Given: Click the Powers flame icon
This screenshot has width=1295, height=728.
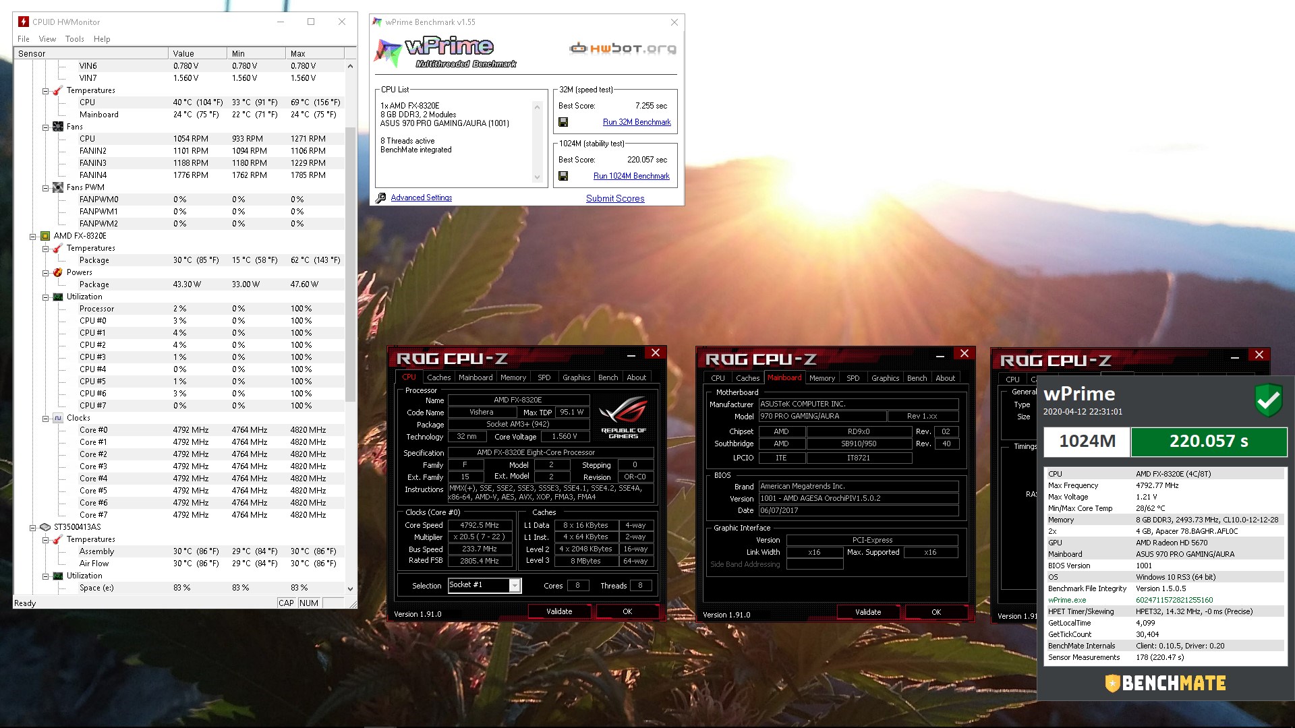Looking at the screenshot, I should 58,272.
